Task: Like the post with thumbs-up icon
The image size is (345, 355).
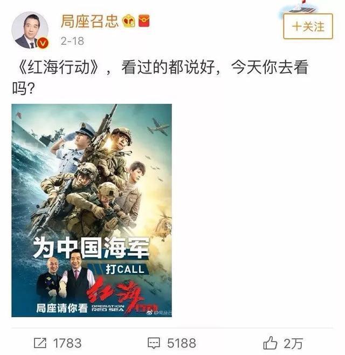Action: click(270, 343)
